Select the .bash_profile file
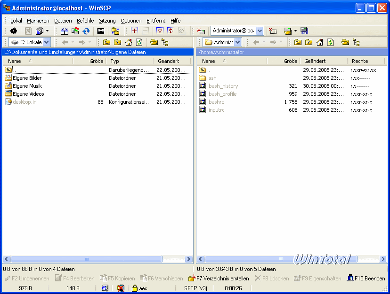 point(218,94)
